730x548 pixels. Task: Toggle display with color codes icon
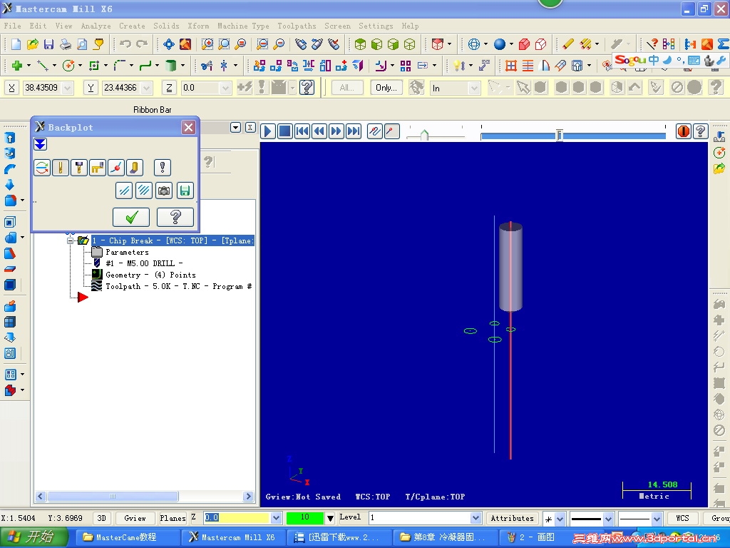(x=42, y=168)
